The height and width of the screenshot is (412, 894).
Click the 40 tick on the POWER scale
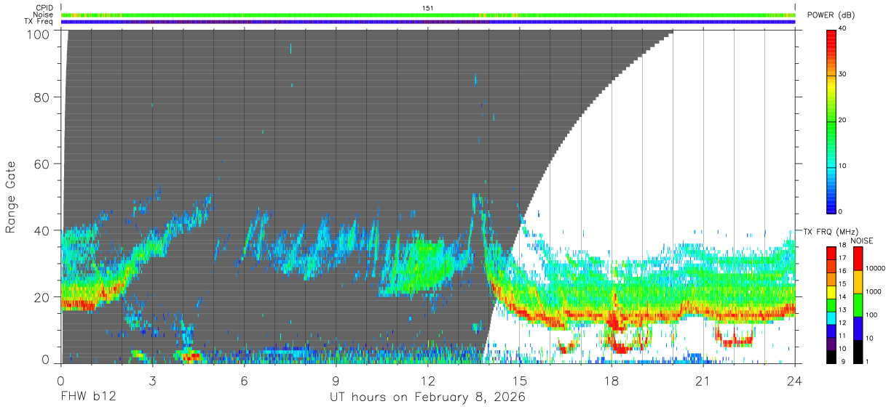(x=842, y=29)
